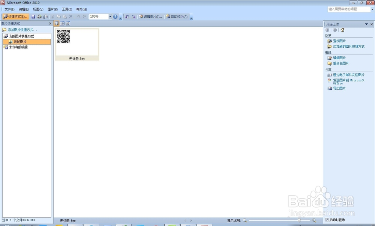Click the Copy icon in toolbar
This screenshot has width=375, height=226.
point(58,17)
